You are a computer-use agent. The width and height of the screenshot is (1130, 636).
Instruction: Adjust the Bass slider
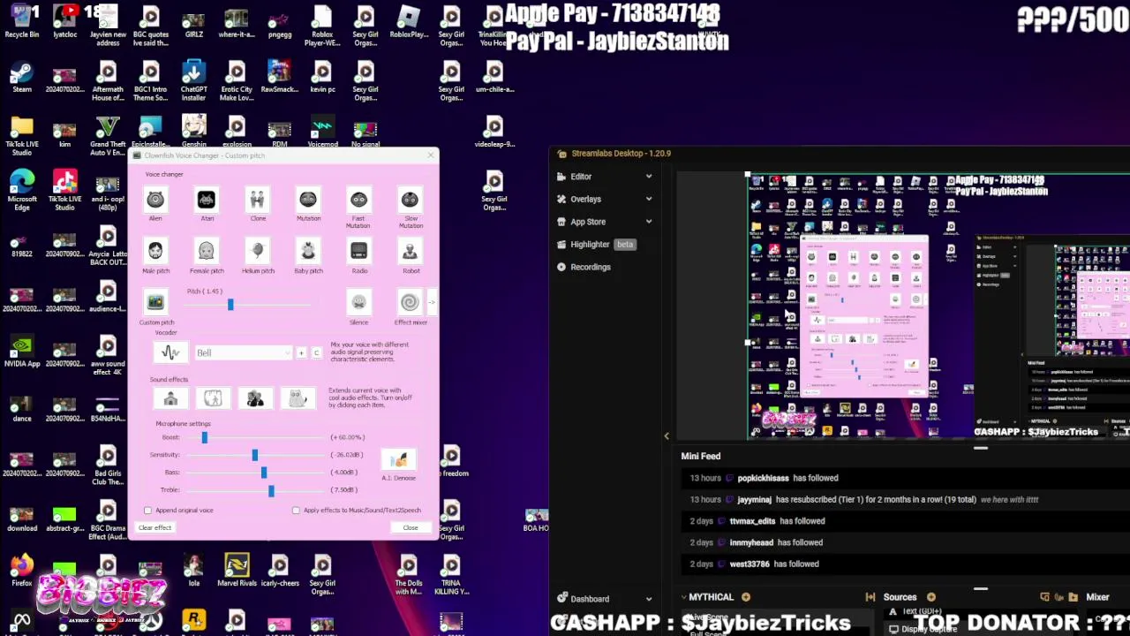coord(263,473)
